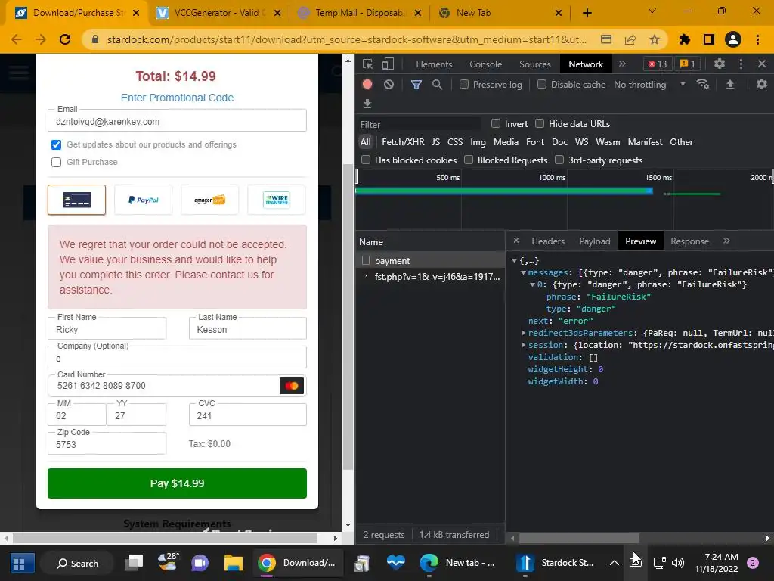Open network settings gear icon

(762, 85)
